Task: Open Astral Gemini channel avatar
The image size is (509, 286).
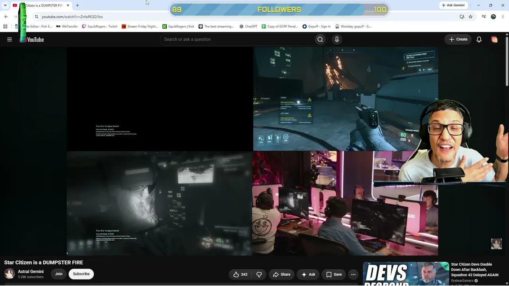Action: tap(10, 274)
